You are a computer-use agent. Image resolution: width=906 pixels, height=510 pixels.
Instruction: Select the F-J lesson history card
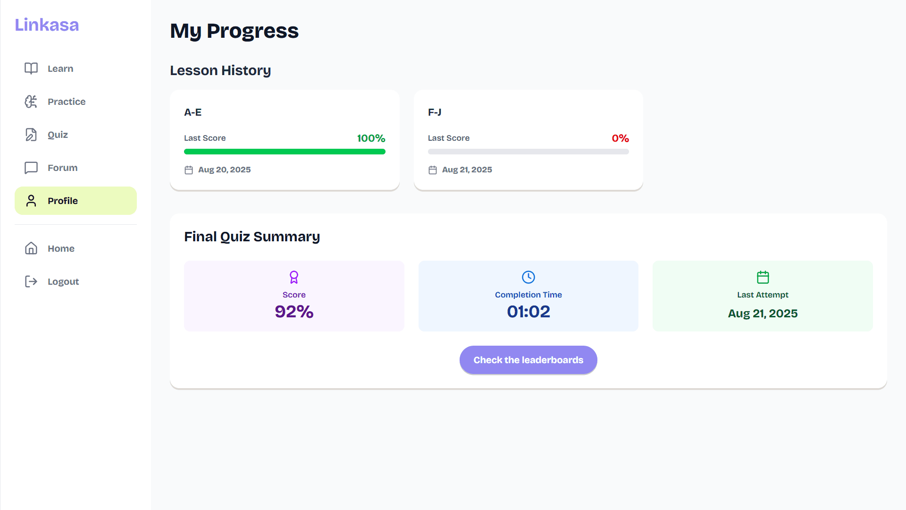[x=528, y=140]
